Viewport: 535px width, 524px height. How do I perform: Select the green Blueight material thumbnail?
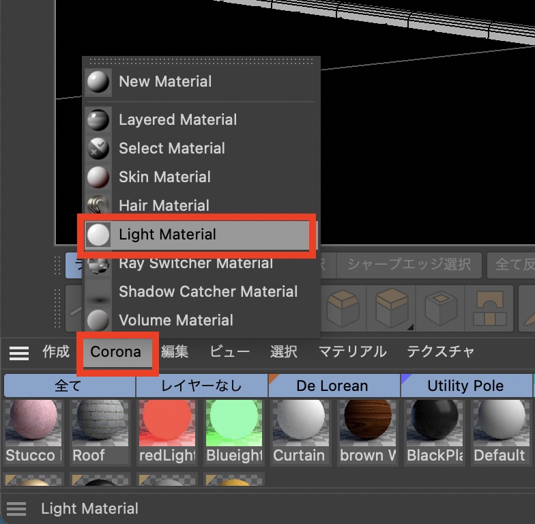pos(234,423)
